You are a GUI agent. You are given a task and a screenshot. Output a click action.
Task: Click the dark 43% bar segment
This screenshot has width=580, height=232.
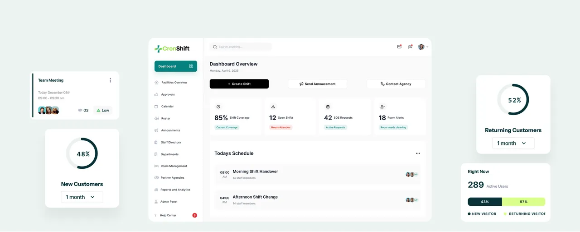[485, 202]
